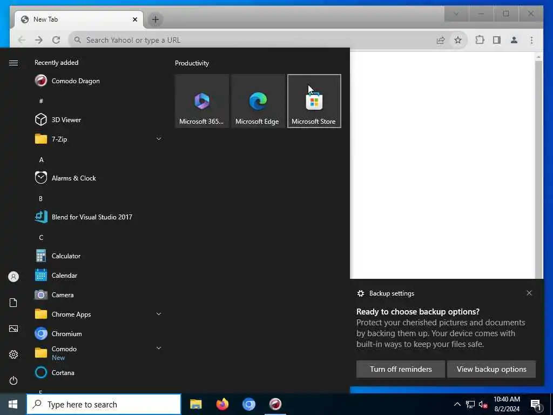Open the browser tab search dropdown
Image resolution: width=553 pixels, height=415 pixels.
456,14
